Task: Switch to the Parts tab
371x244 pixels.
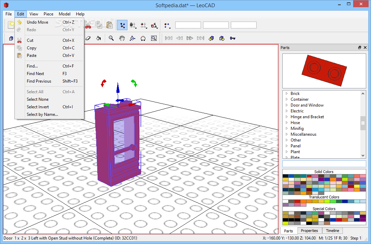Action: (x=289, y=231)
